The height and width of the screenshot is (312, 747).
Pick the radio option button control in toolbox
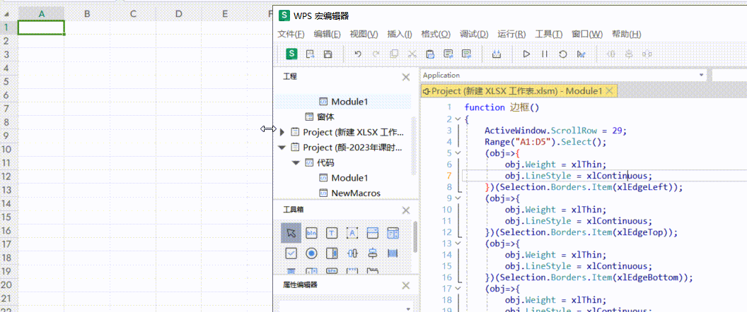311,253
